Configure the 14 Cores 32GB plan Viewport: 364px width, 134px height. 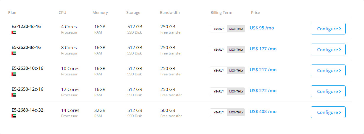point(328,112)
